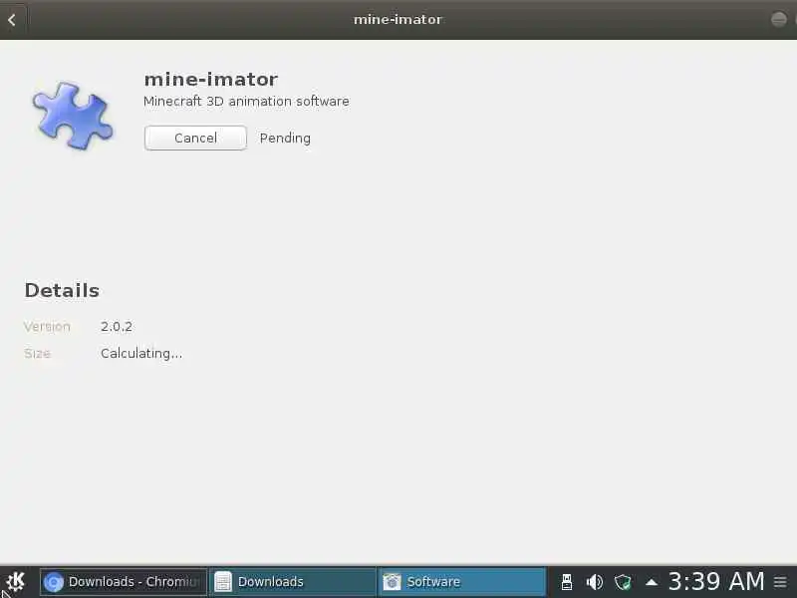The width and height of the screenshot is (797, 598).
Task: Open the panel hamburger settings menu
Action: tap(781, 581)
